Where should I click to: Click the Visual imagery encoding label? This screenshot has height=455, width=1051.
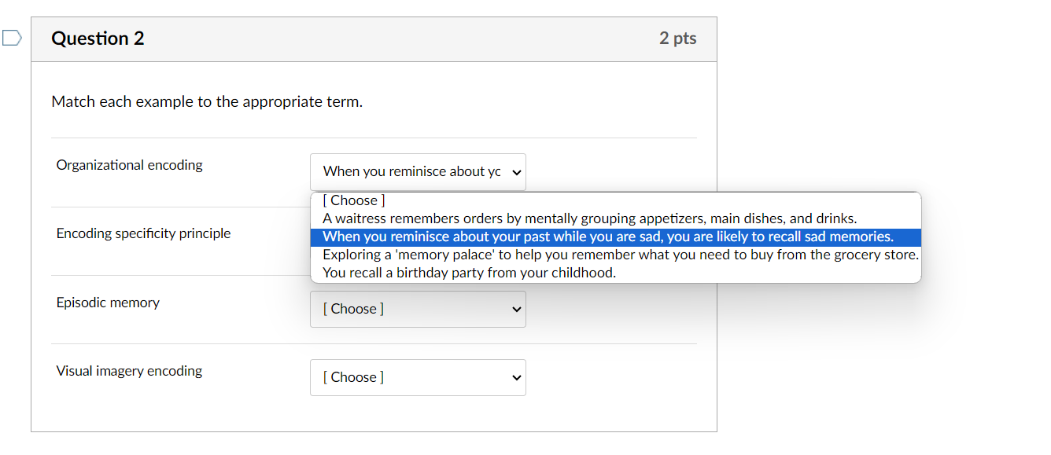(129, 371)
